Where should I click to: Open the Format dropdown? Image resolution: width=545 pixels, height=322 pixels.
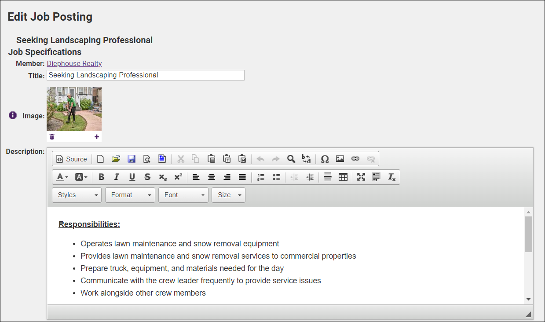[130, 195]
